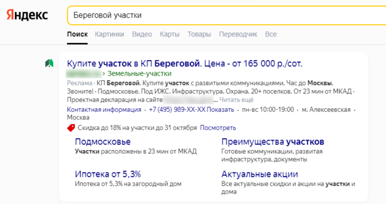Switch to the Картинки tab
The image size is (386, 204).
point(110,34)
